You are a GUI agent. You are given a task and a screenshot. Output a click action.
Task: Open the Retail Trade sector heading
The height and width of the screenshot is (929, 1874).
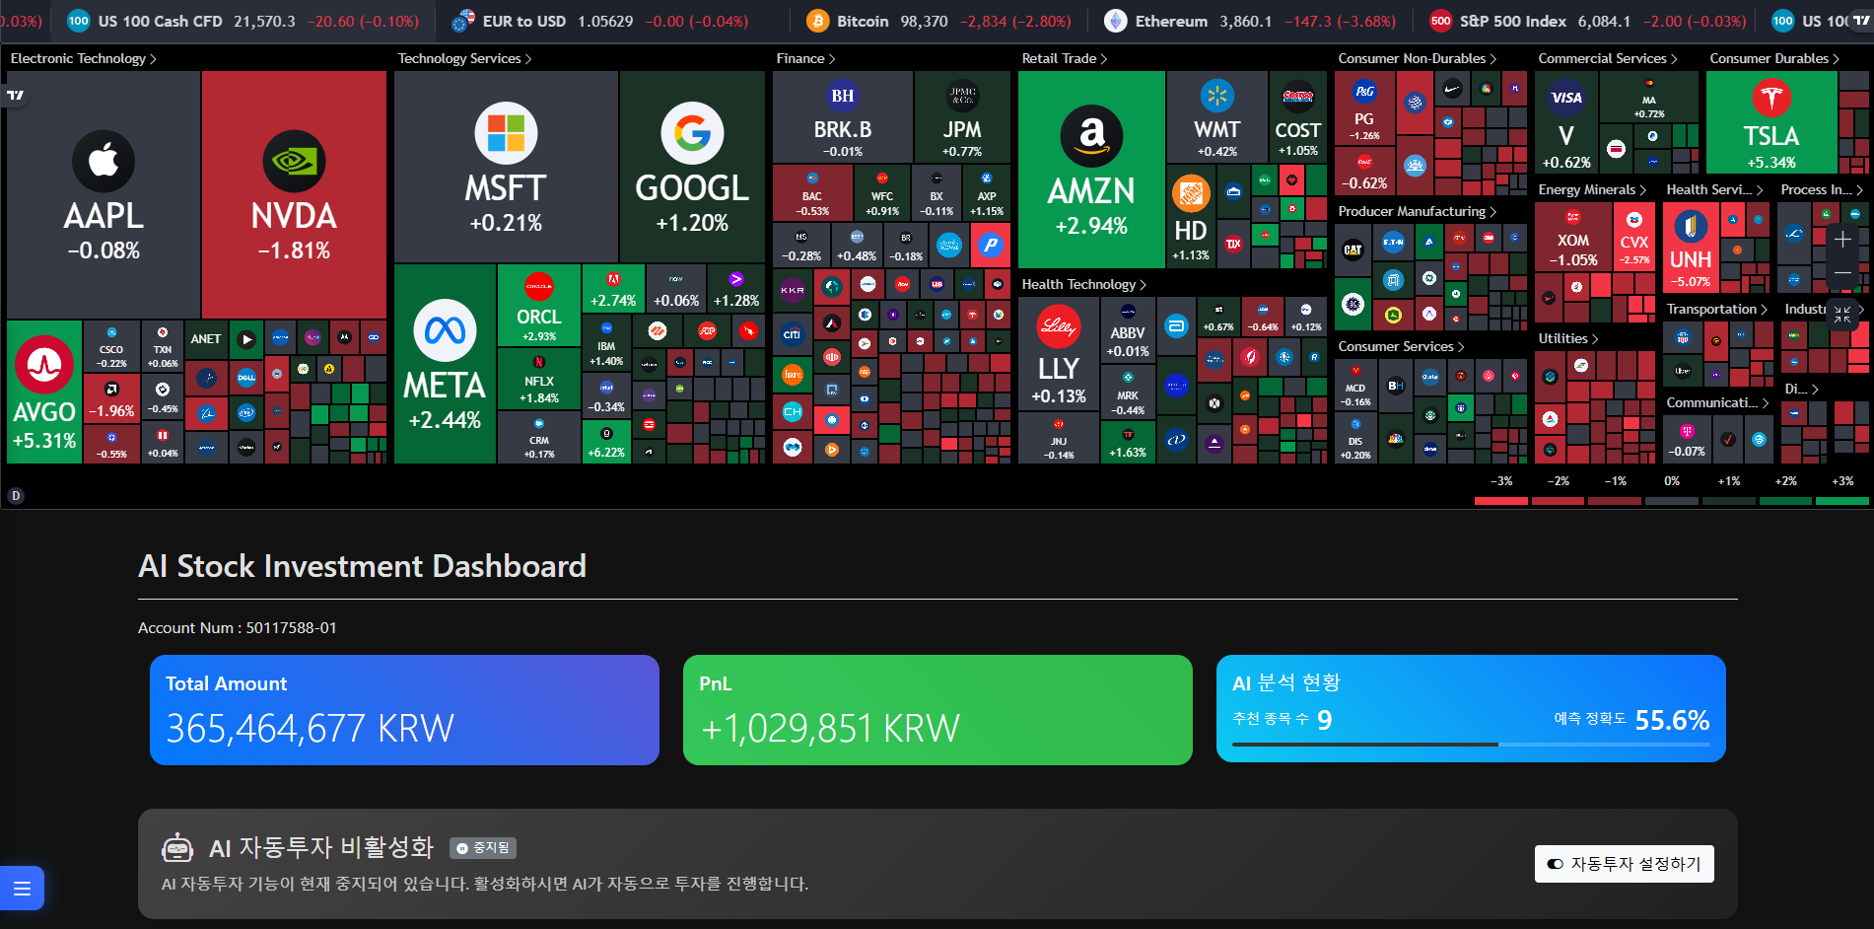(x=1064, y=59)
